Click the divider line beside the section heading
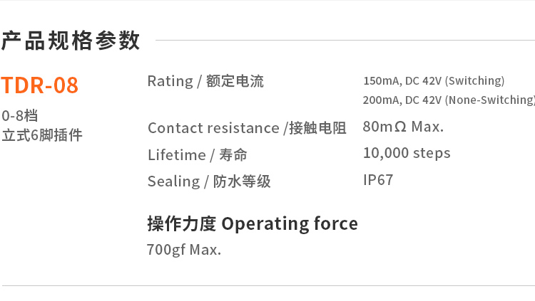The image size is (535, 301). 342,41
